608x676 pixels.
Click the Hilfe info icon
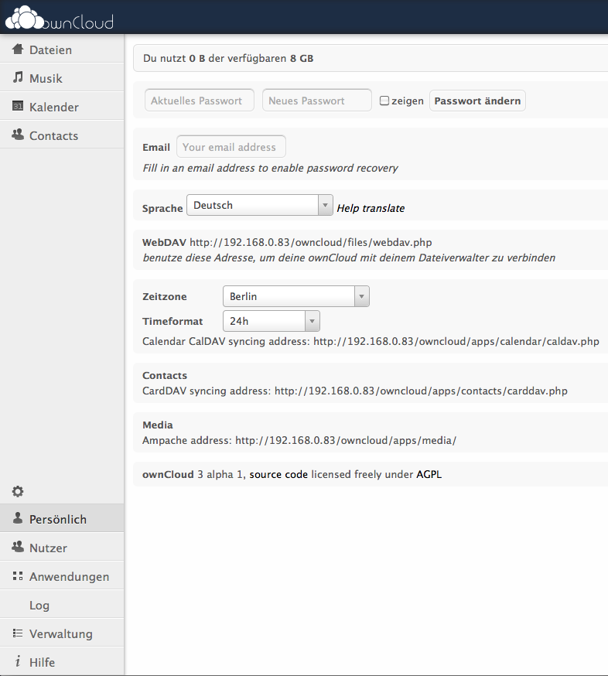(18, 662)
